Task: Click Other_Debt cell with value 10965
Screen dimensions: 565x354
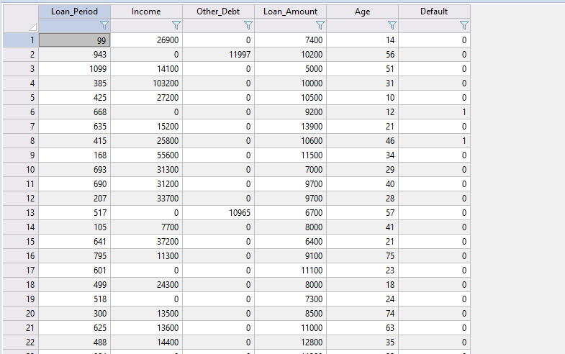Action: pyautogui.click(x=218, y=213)
